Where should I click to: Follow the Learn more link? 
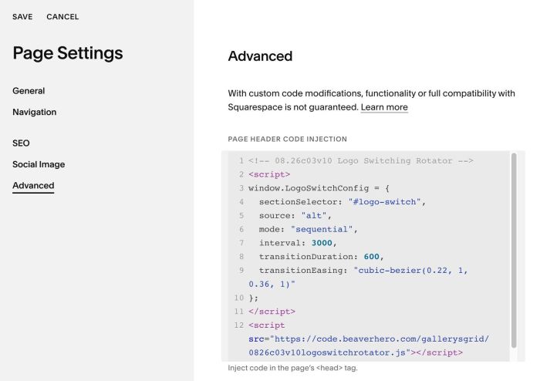[x=384, y=107]
